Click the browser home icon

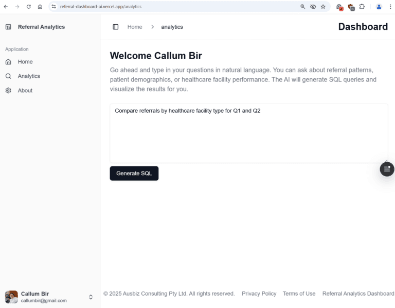[x=40, y=7]
